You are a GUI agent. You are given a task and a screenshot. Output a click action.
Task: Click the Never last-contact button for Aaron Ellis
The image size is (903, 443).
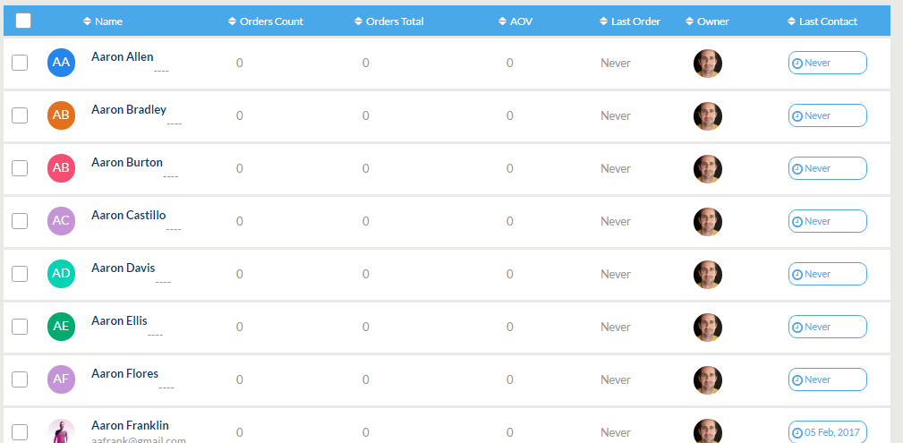tap(827, 327)
